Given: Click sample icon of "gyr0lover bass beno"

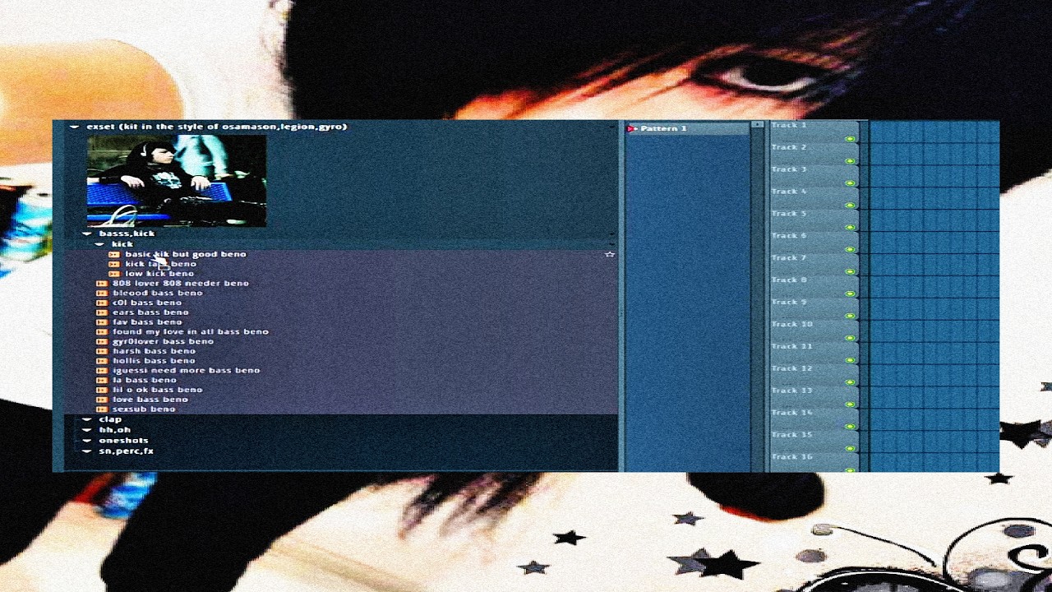Looking at the screenshot, I should coord(102,341).
